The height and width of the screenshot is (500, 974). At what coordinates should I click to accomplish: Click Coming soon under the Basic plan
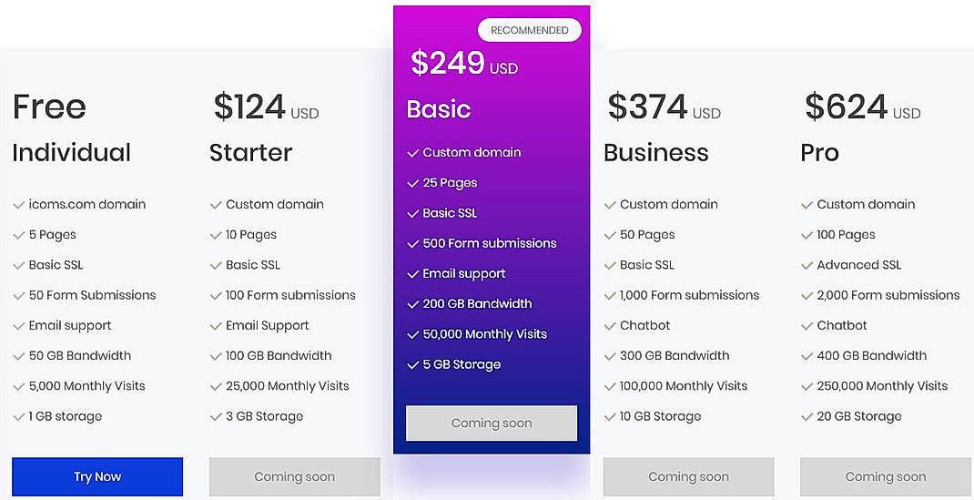[492, 423]
